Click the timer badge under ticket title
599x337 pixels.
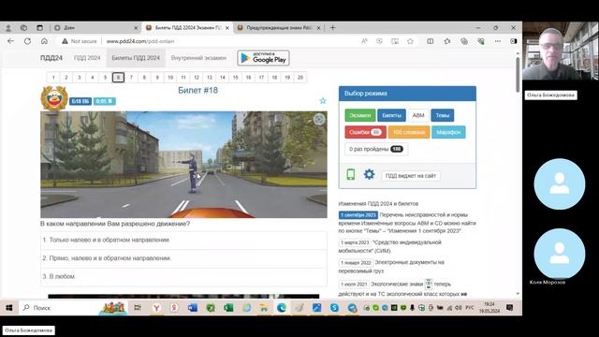(104, 101)
